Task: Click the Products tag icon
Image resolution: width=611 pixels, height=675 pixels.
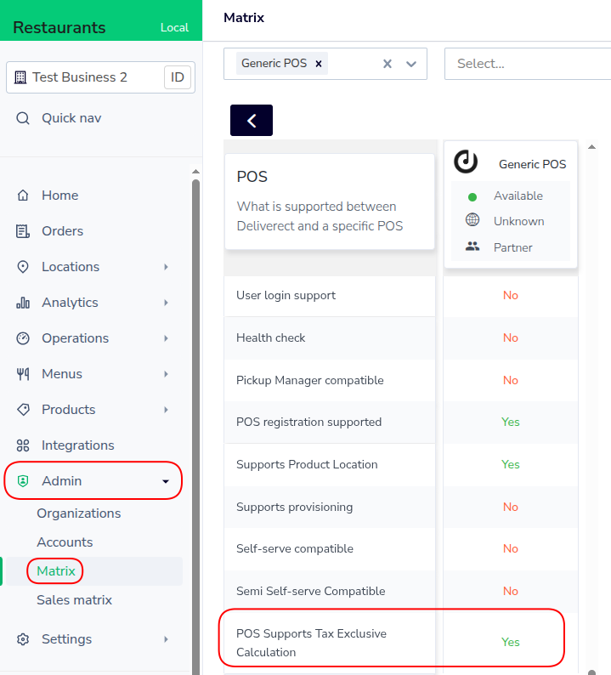Action: (x=23, y=410)
